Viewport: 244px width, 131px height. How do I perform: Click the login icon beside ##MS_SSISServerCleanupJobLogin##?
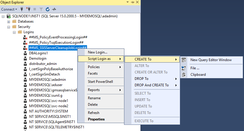[25, 48]
